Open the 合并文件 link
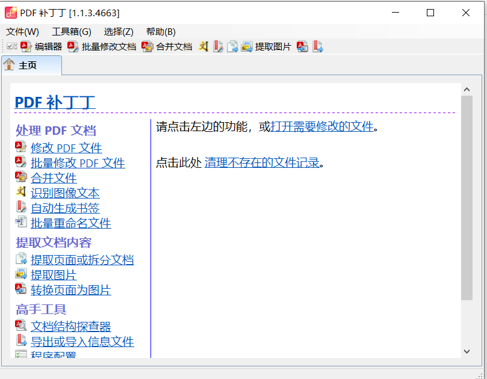 pos(54,178)
